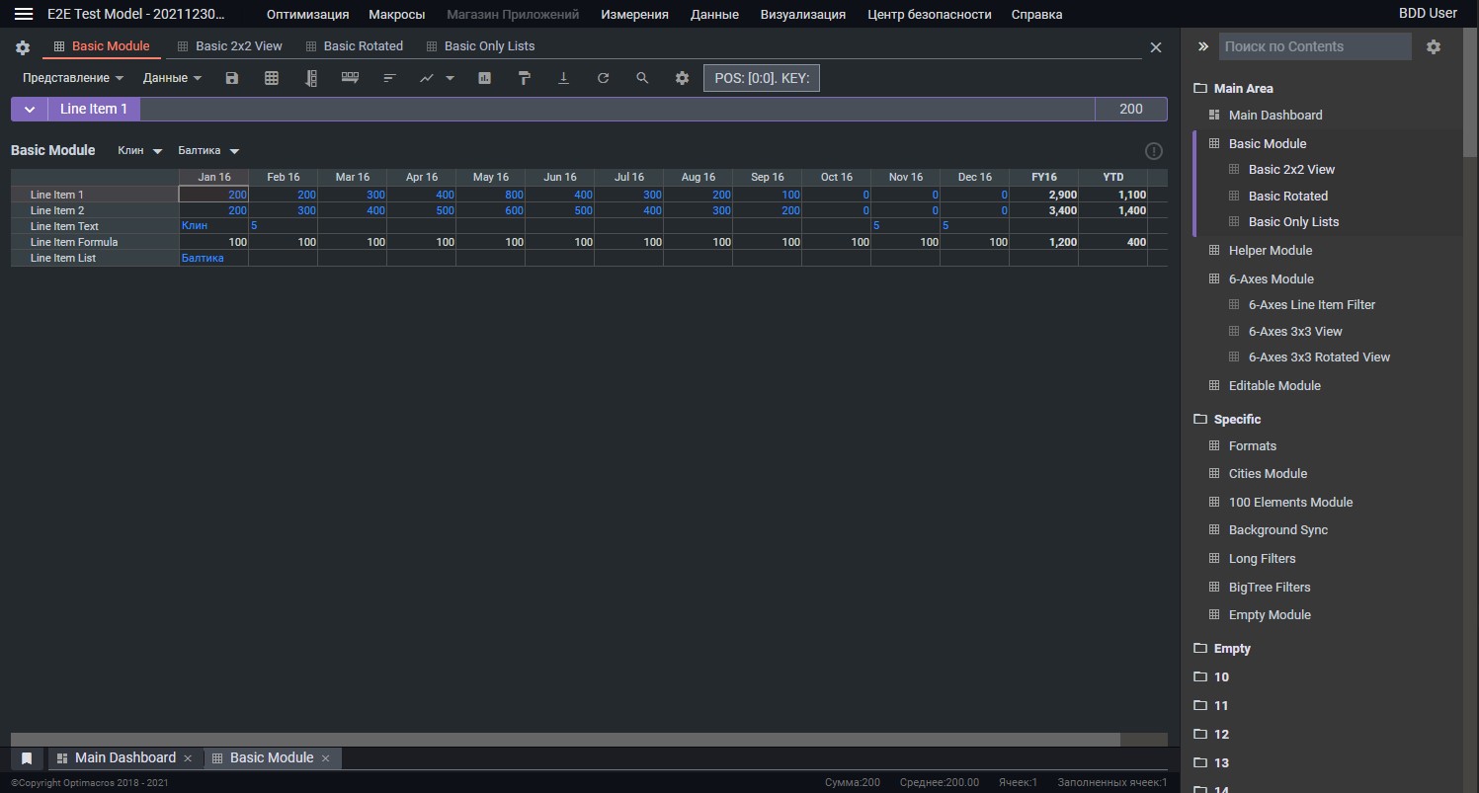
Task: Close the Basic Module bottom tab
Action: 325,758
